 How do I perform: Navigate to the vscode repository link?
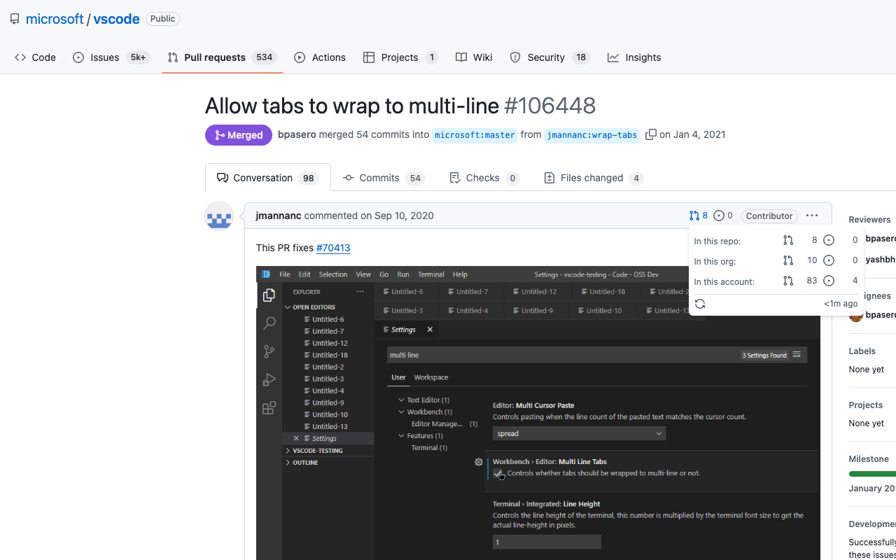click(x=116, y=19)
